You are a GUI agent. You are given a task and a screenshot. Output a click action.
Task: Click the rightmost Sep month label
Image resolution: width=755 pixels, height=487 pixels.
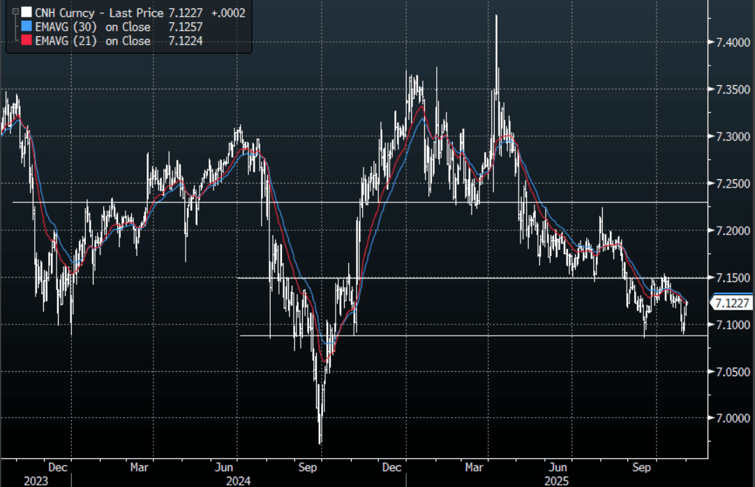pos(643,467)
